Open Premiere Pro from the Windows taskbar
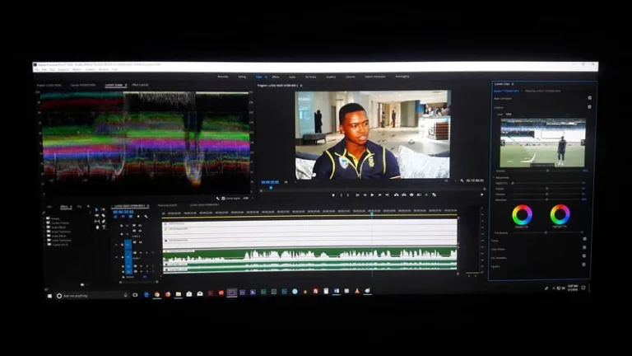Viewport: 632px width, 356px height. click(232, 293)
